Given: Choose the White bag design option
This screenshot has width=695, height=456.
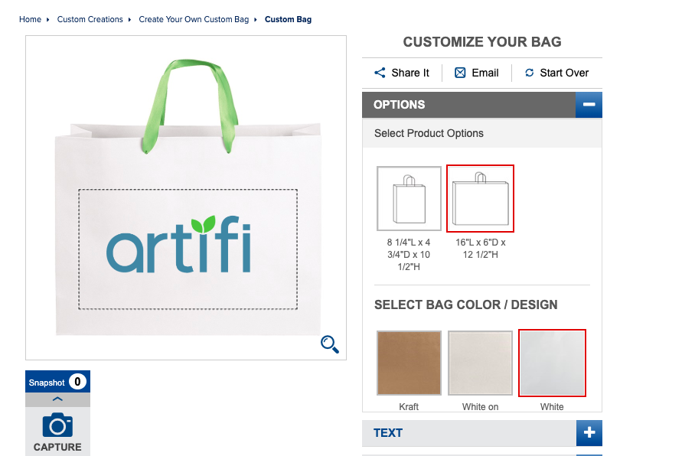Looking at the screenshot, I should [x=552, y=362].
